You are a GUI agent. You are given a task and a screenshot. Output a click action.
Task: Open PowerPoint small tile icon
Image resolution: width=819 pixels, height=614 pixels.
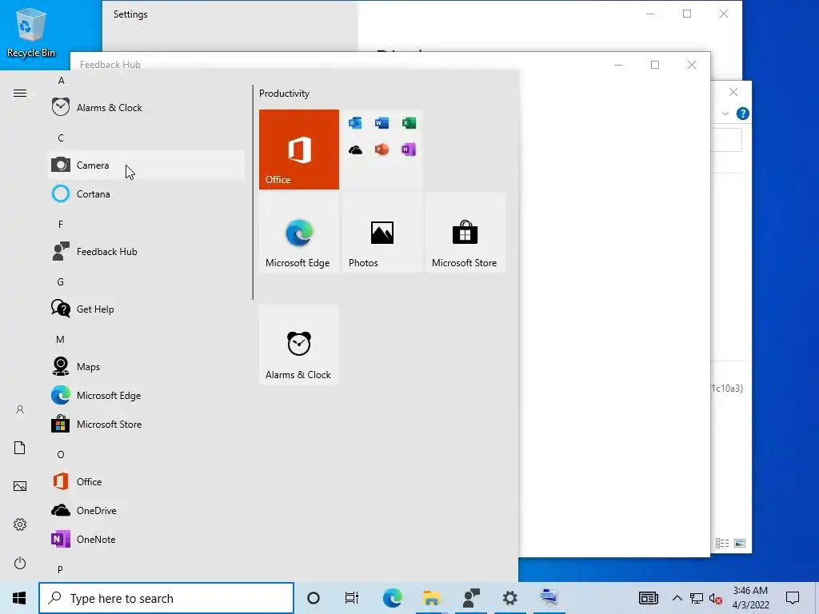click(x=382, y=150)
